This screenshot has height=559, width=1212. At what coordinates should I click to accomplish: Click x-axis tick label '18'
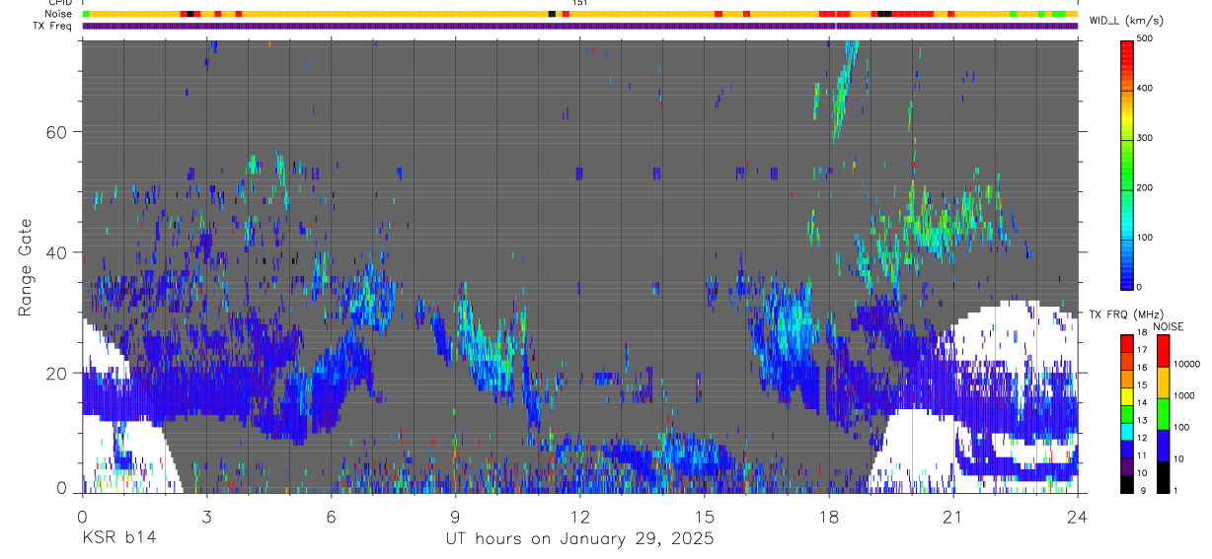pos(828,518)
